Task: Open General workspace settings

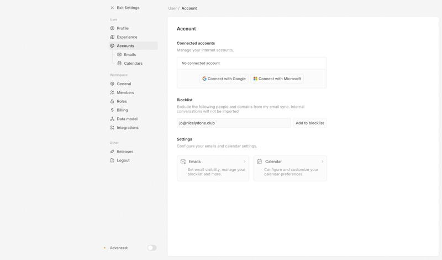Action: pos(133,84)
